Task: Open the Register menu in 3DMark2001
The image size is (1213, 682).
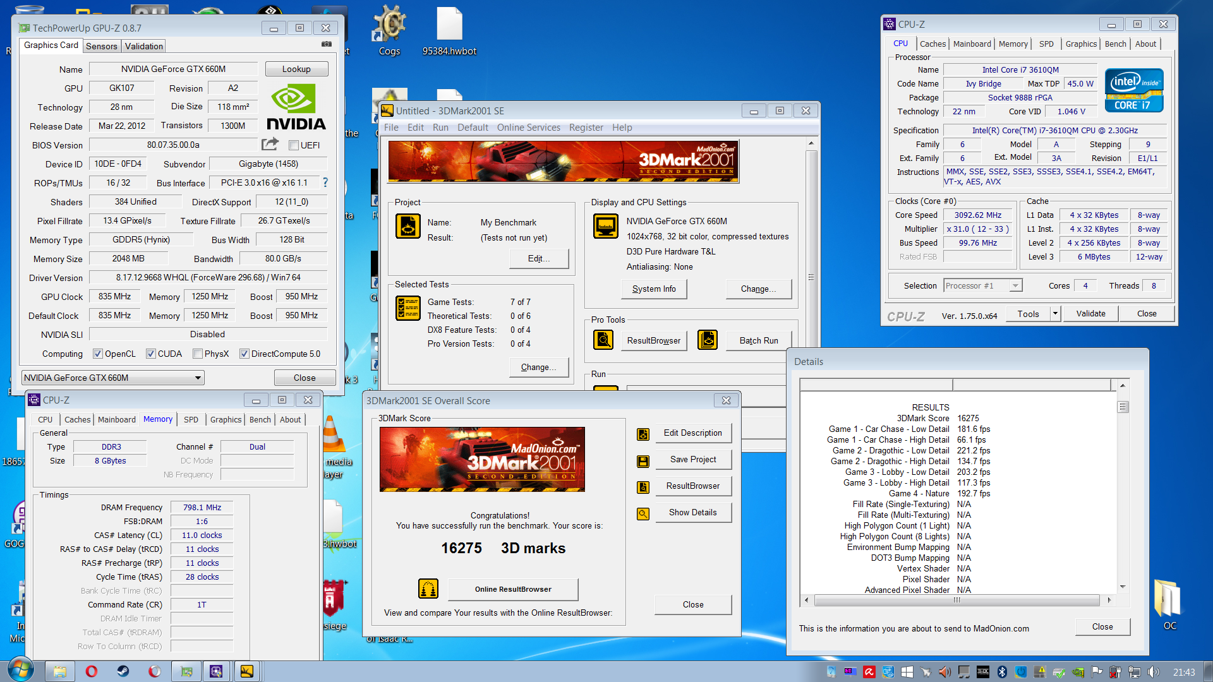Action: [x=586, y=128]
